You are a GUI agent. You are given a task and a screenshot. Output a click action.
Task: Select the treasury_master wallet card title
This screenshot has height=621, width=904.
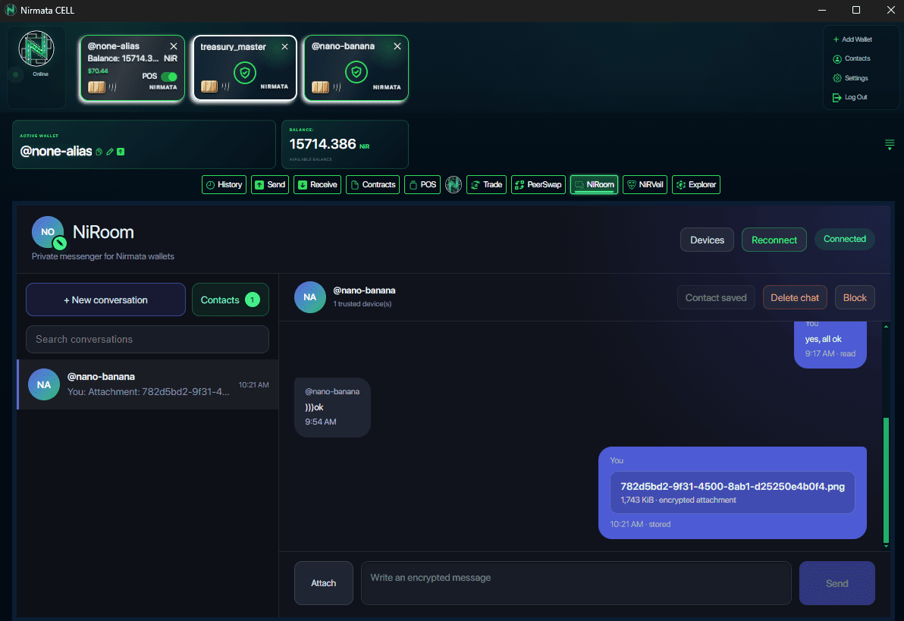point(233,47)
